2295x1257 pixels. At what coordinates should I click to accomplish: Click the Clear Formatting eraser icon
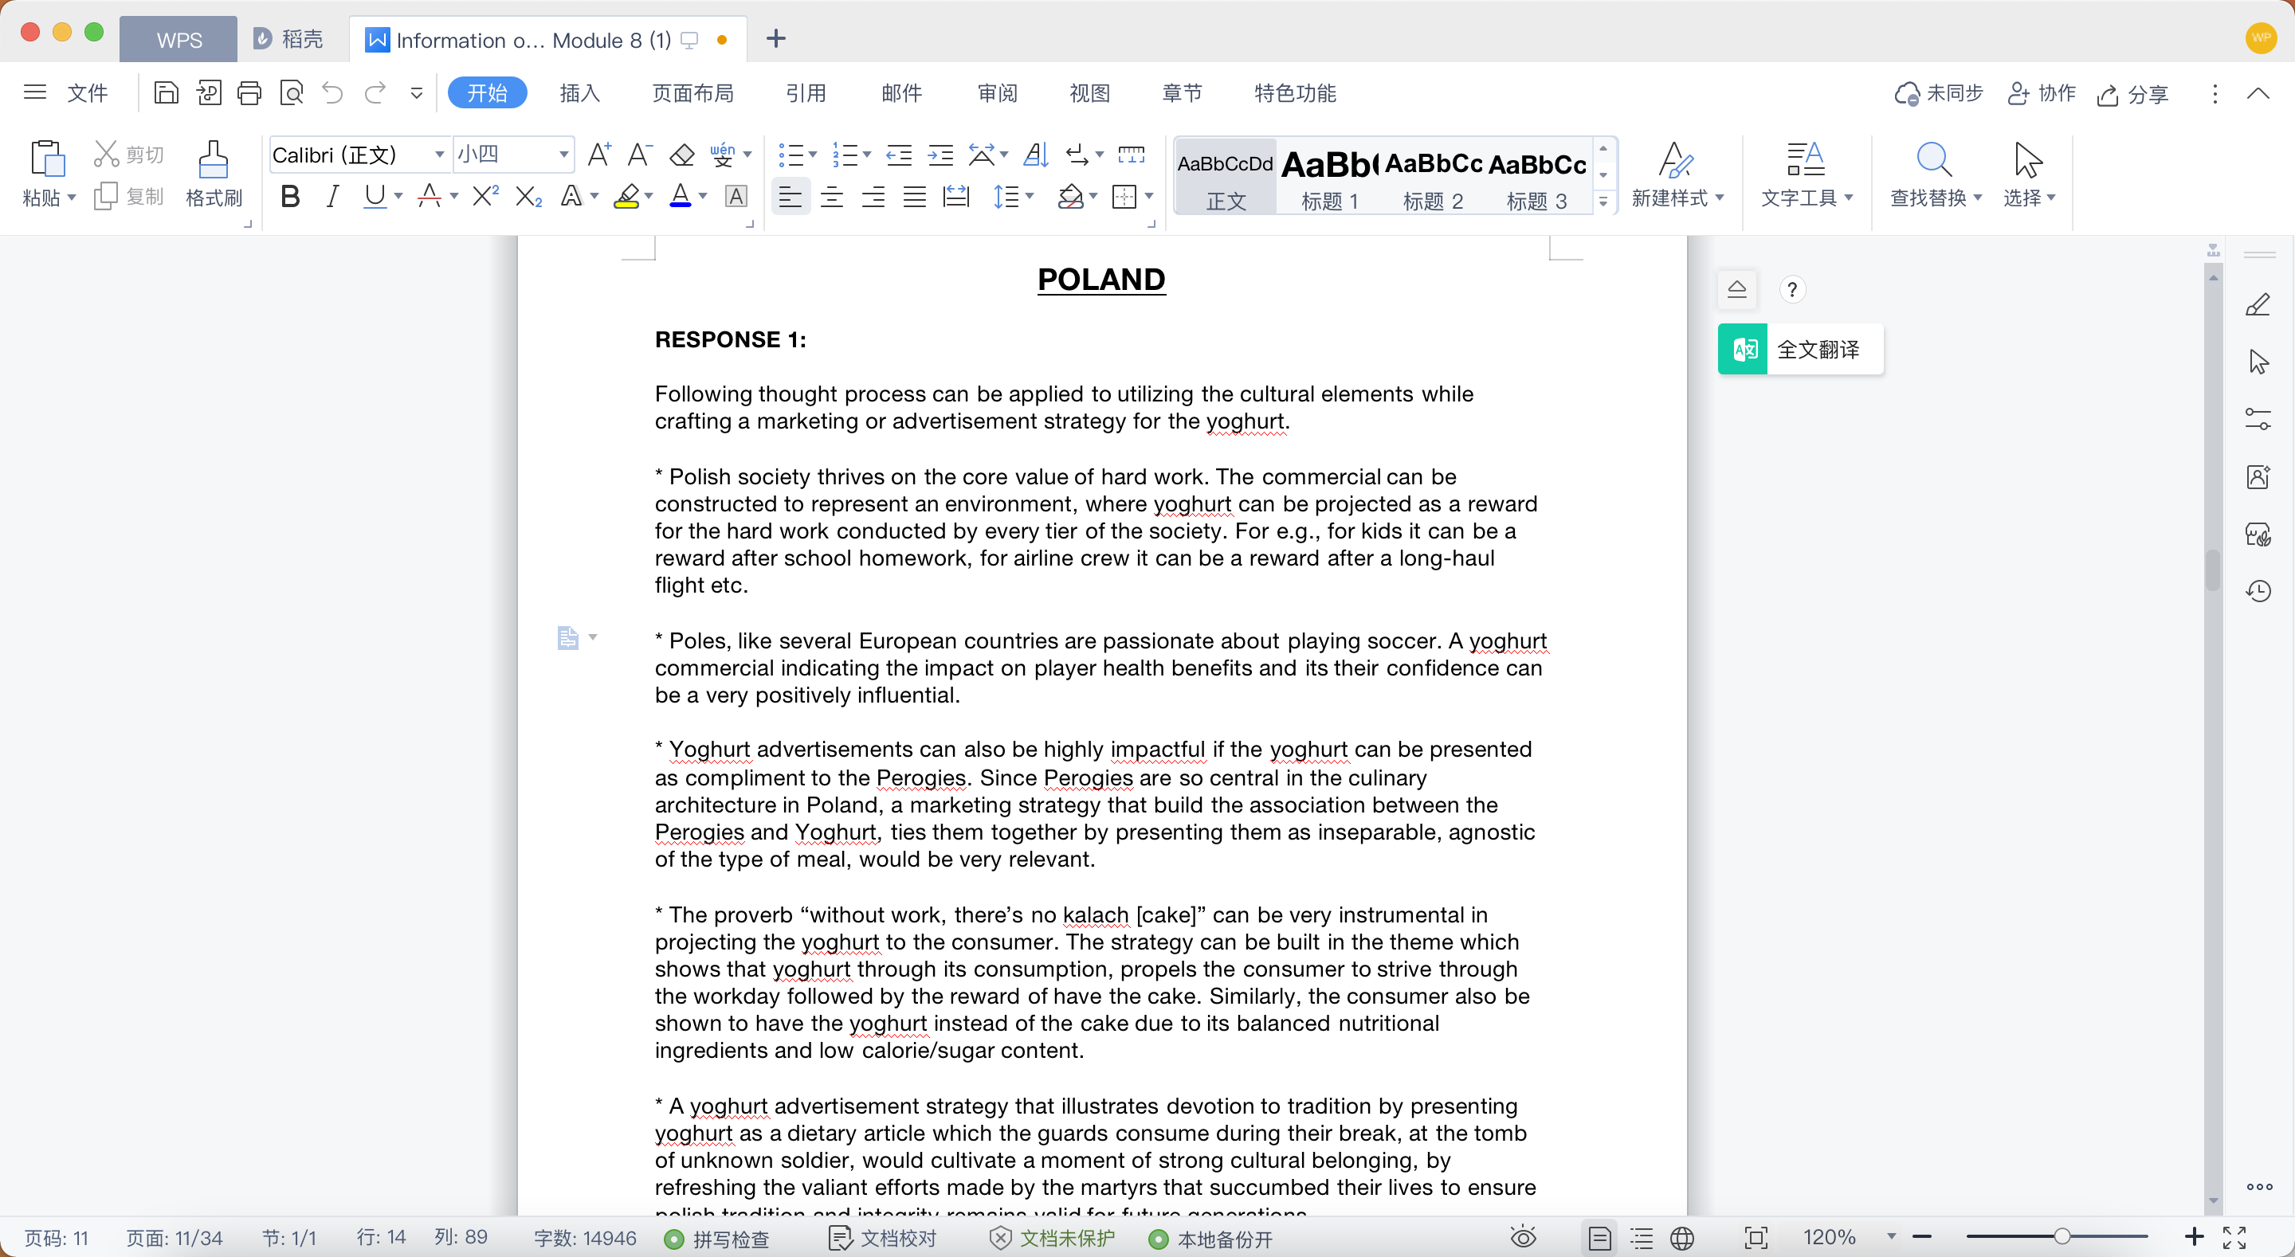[681, 155]
